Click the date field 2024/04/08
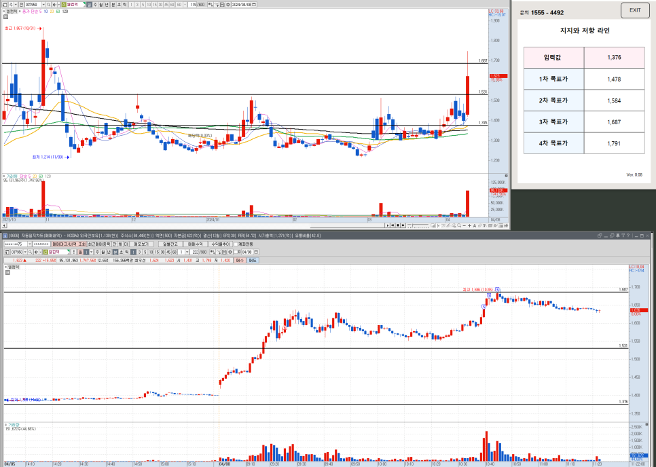The width and height of the screenshot is (656, 467). click(241, 5)
